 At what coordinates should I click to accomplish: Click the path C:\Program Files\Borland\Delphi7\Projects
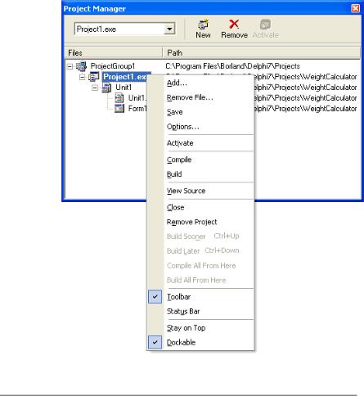point(232,66)
